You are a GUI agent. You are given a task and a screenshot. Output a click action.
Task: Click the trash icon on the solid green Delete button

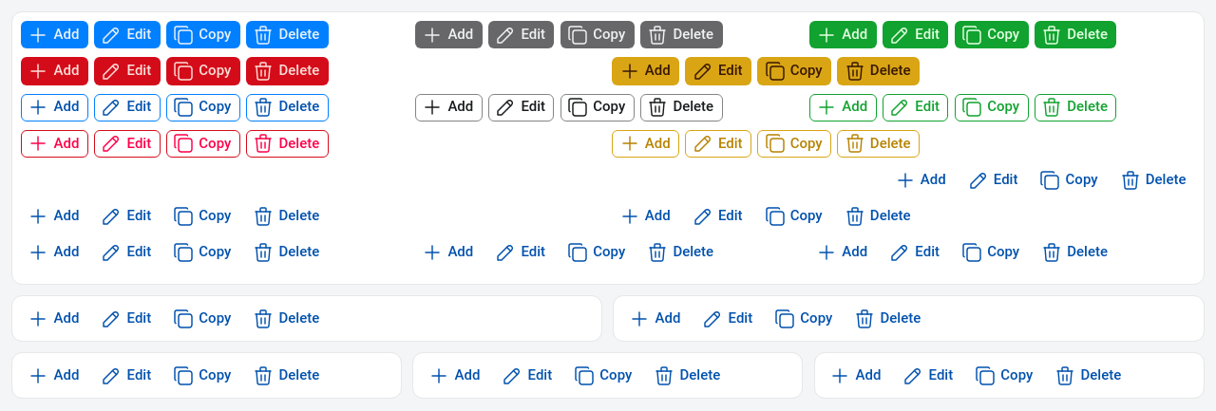(1052, 35)
